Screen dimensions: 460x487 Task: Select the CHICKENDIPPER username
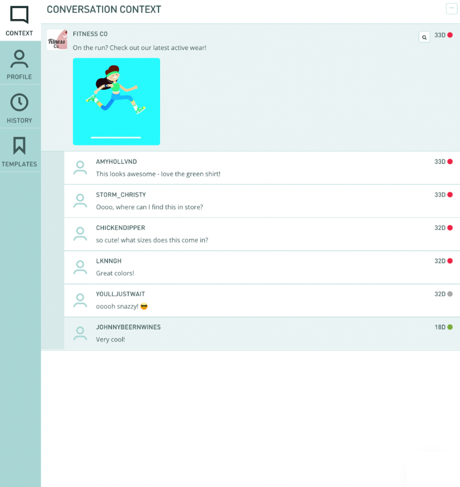120,228
